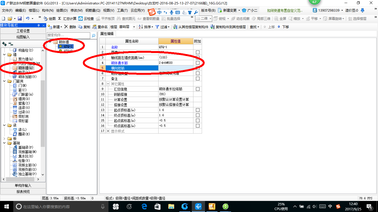Create a new file with the blank-page icon
This screenshot has width=378, height=212.
3,18
